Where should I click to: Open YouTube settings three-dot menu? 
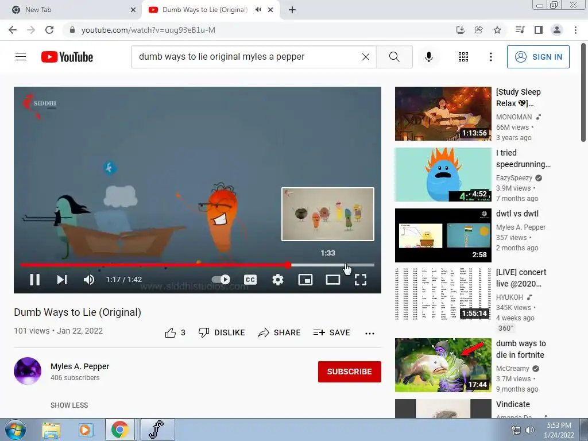click(491, 57)
